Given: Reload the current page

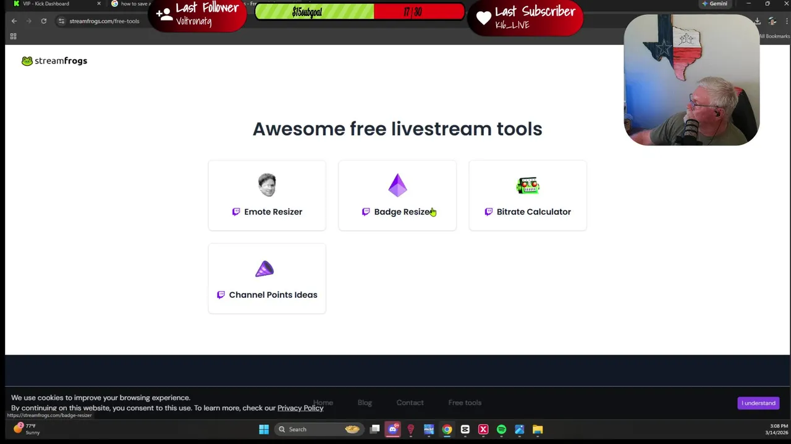Looking at the screenshot, I should tap(44, 21).
